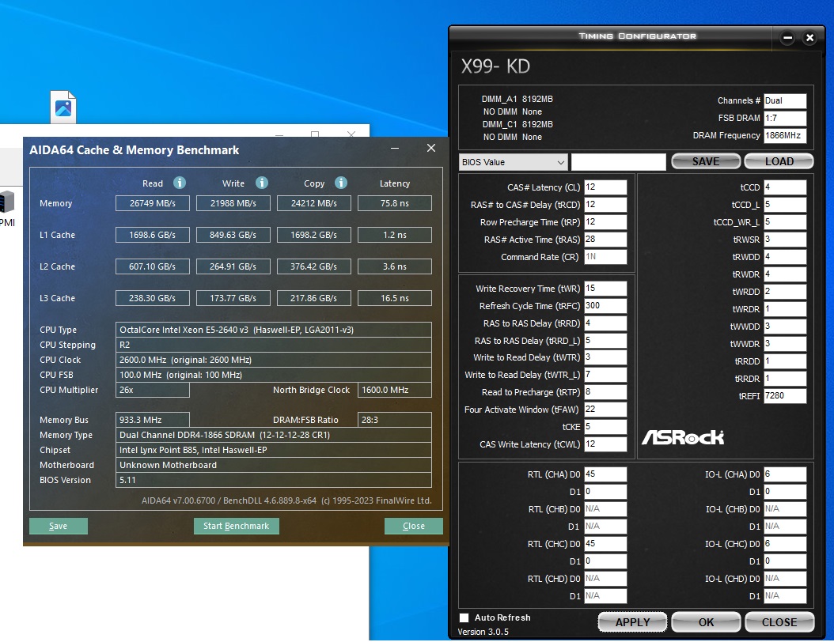Click Memory Copy value 24212 MB/s

tap(314, 203)
